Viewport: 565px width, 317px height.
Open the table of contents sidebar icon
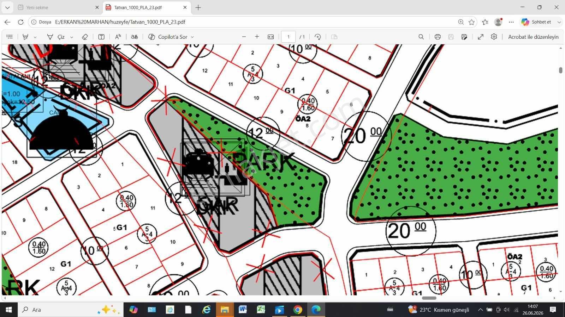point(10,37)
